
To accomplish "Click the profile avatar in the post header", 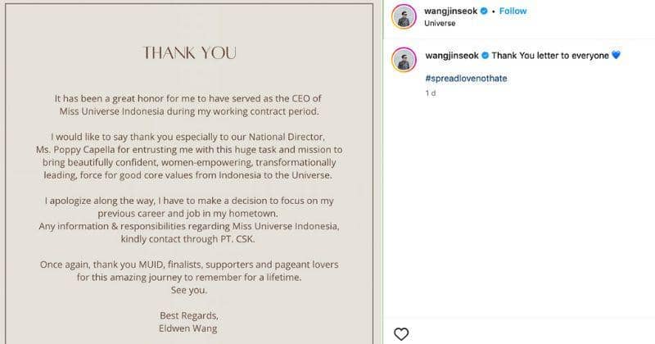I will pyautogui.click(x=403, y=16).
